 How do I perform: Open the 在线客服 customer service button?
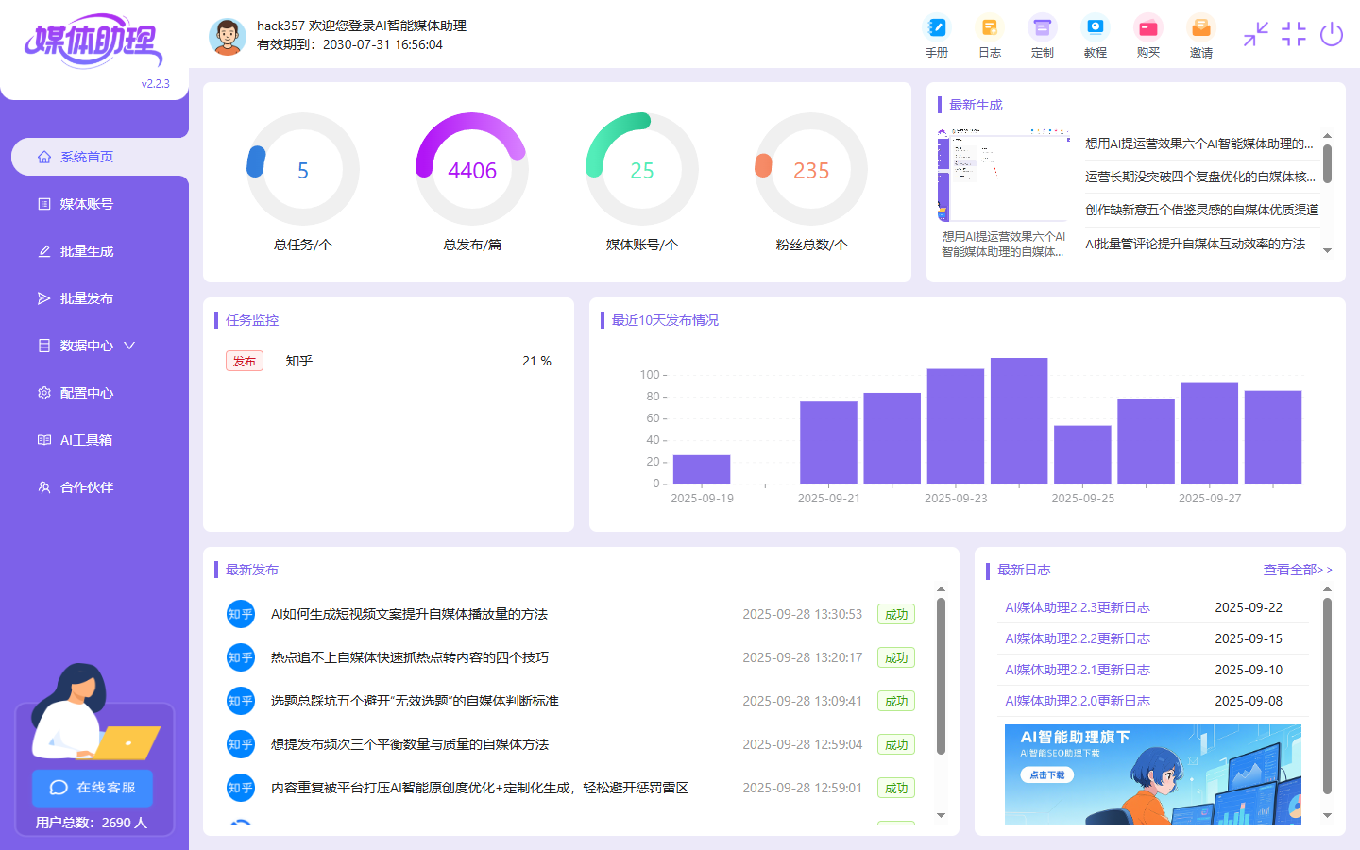(x=92, y=789)
